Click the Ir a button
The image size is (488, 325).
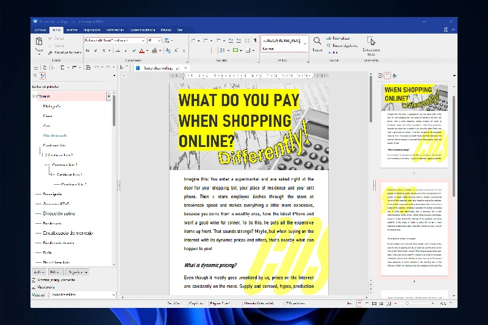(x=332, y=52)
